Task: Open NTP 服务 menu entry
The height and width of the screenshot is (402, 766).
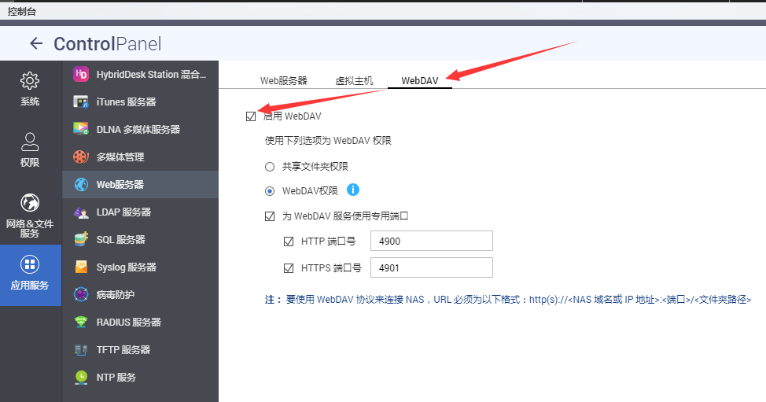Action: pos(140,377)
